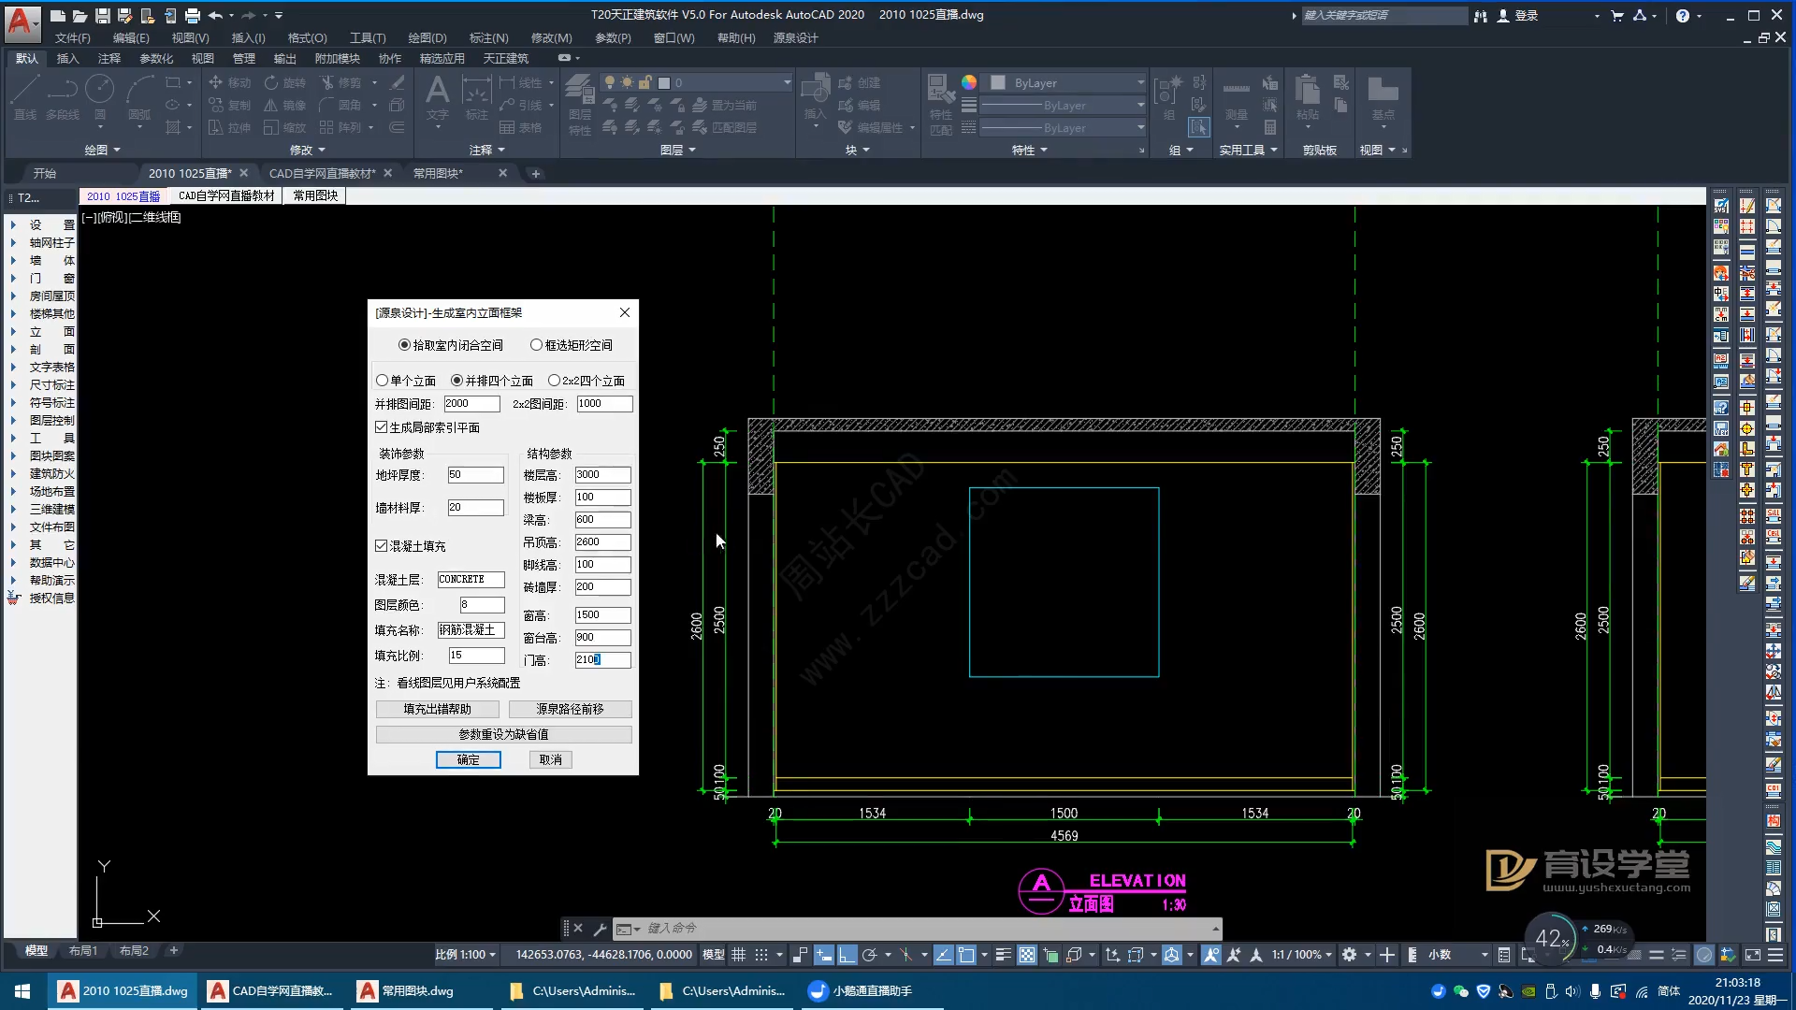Toggle the layer on/off lightbulb icon
Image resolution: width=1796 pixels, height=1010 pixels.
click(x=610, y=82)
